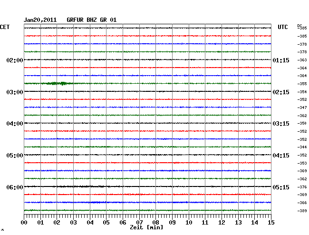Image resolution: width=309 pixels, height=235 pixels.
Task: Select minute axis label "00"
Action: [24, 222]
